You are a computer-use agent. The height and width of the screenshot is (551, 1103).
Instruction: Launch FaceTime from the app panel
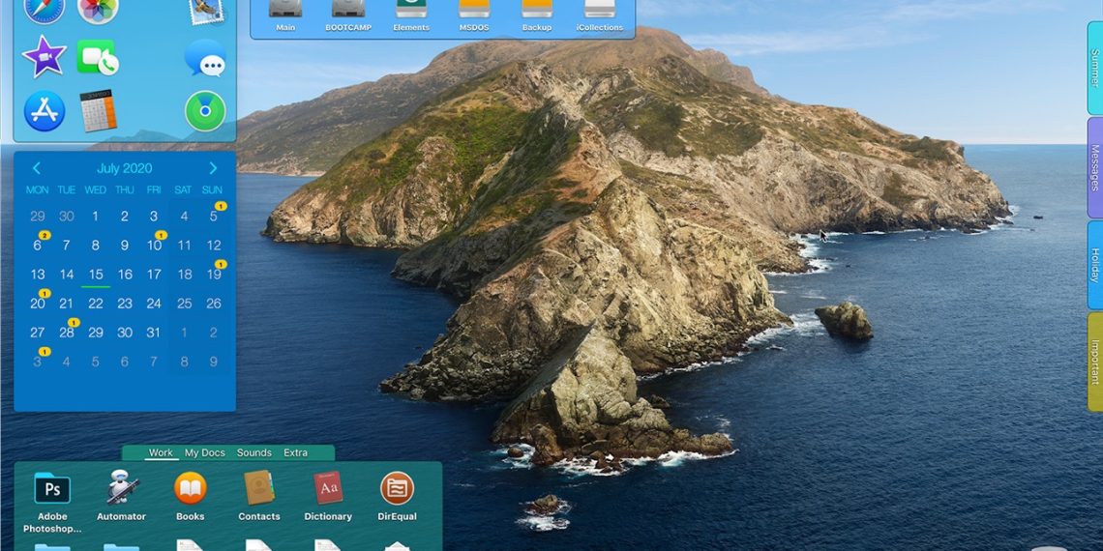point(97,58)
